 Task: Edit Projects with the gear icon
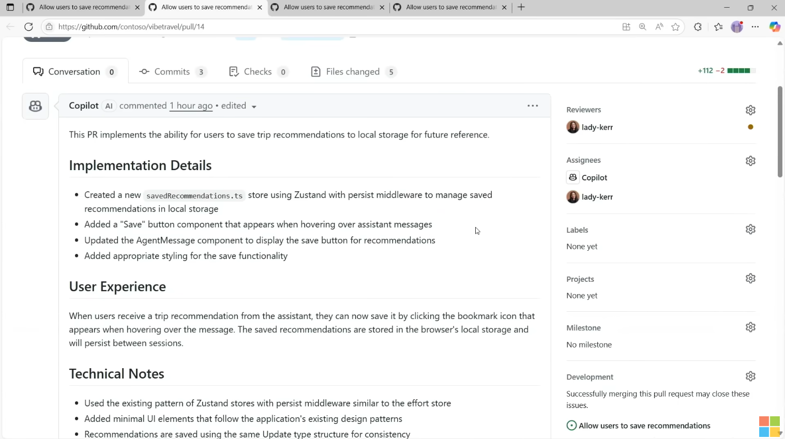pyautogui.click(x=750, y=278)
